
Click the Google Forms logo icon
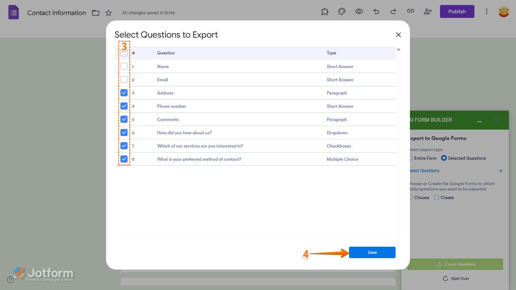click(13, 12)
